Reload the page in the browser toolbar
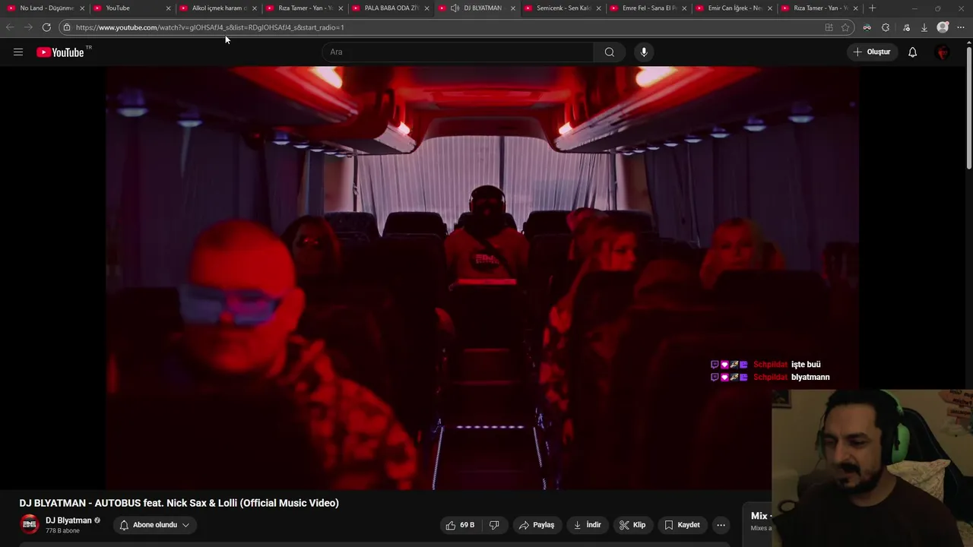 click(x=46, y=27)
